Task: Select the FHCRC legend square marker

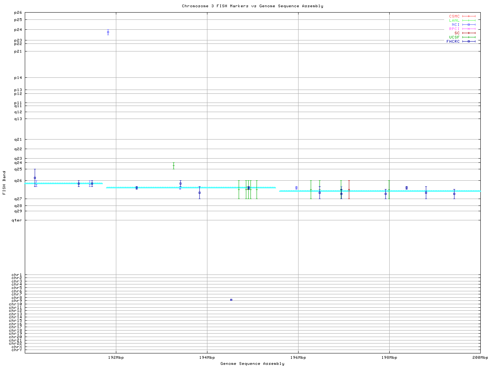Action: tap(469, 42)
